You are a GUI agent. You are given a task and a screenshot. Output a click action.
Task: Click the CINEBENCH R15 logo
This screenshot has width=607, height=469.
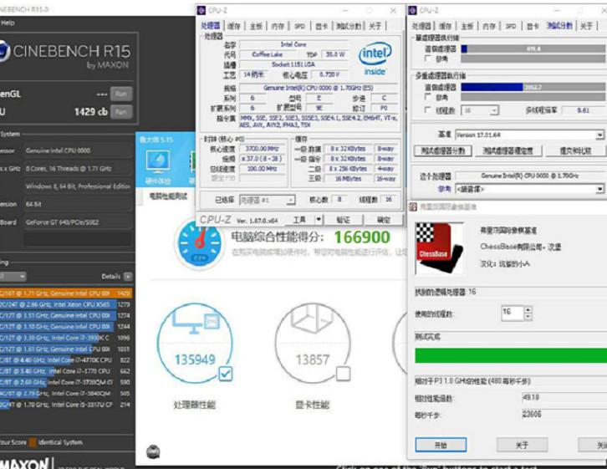(66, 52)
